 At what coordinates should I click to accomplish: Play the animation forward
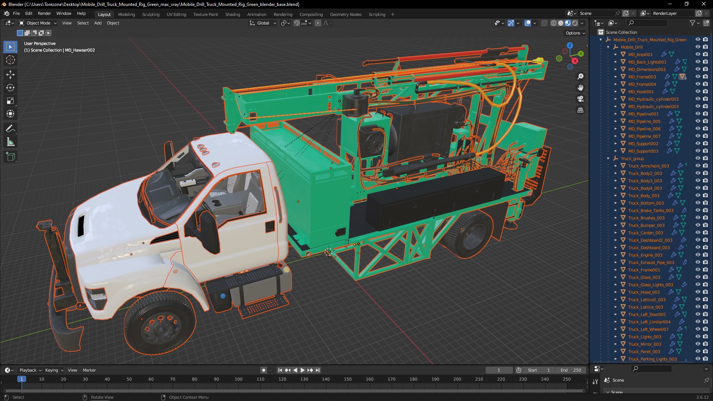click(302, 370)
